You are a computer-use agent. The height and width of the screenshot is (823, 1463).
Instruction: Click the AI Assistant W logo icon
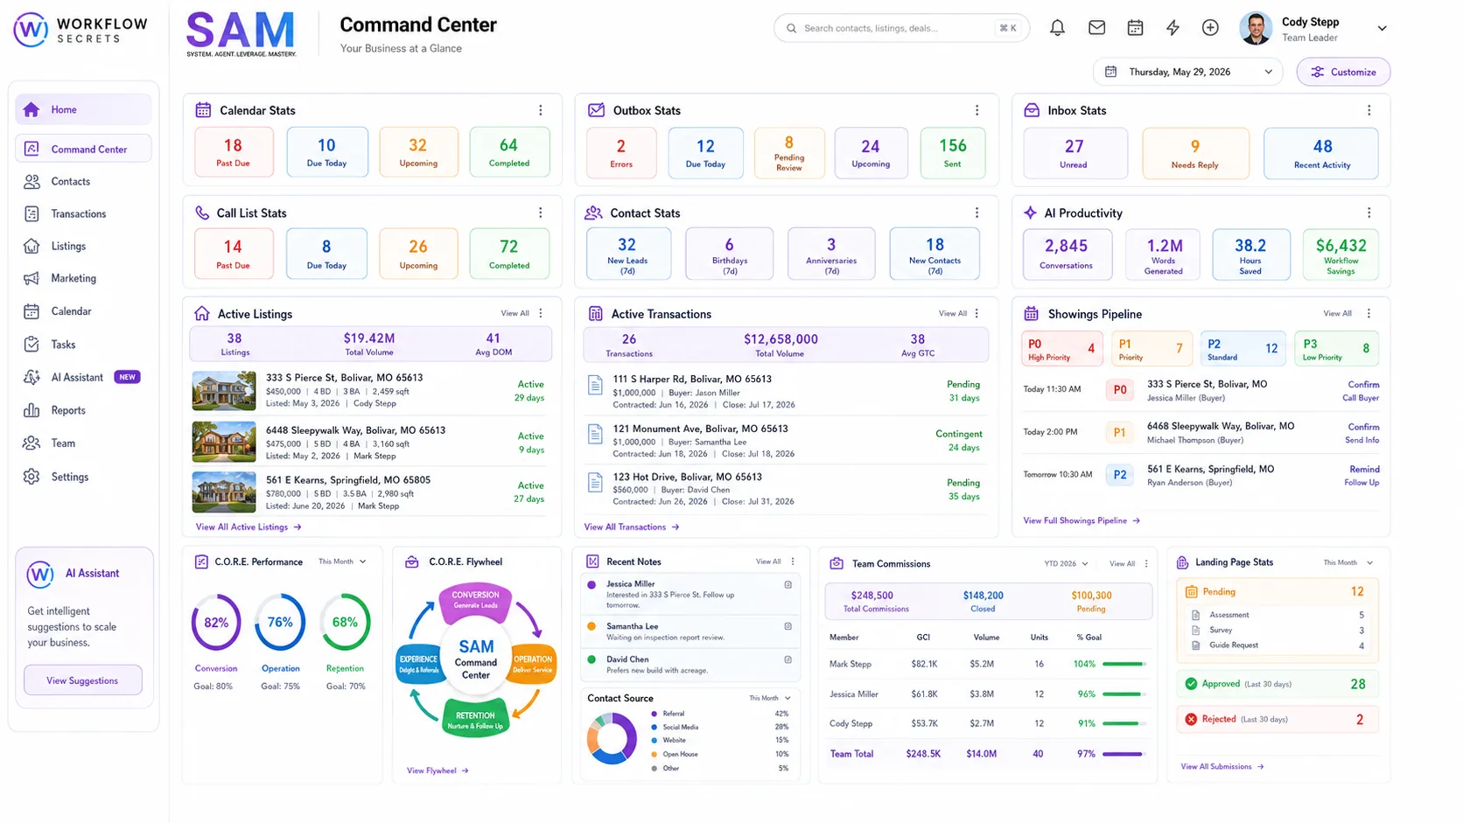(40, 574)
